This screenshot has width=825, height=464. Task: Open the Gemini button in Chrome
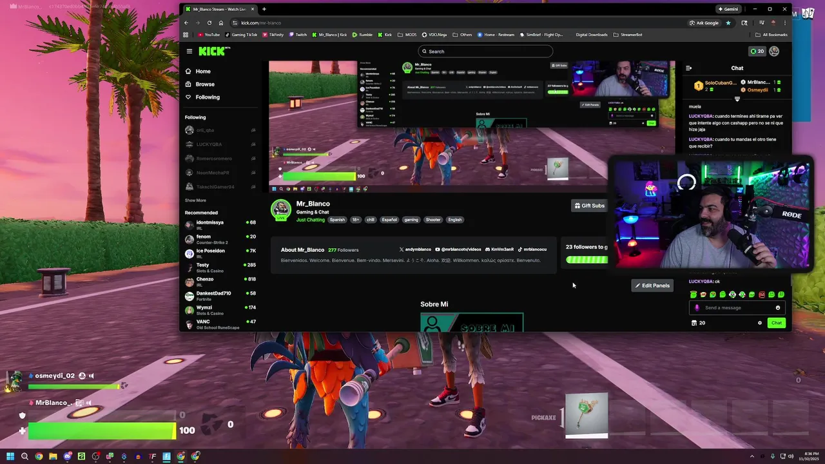pyautogui.click(x=728, y=9)
